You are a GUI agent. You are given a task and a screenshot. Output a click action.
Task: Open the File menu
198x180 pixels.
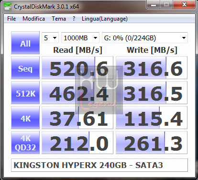click(x=11, y=19)
